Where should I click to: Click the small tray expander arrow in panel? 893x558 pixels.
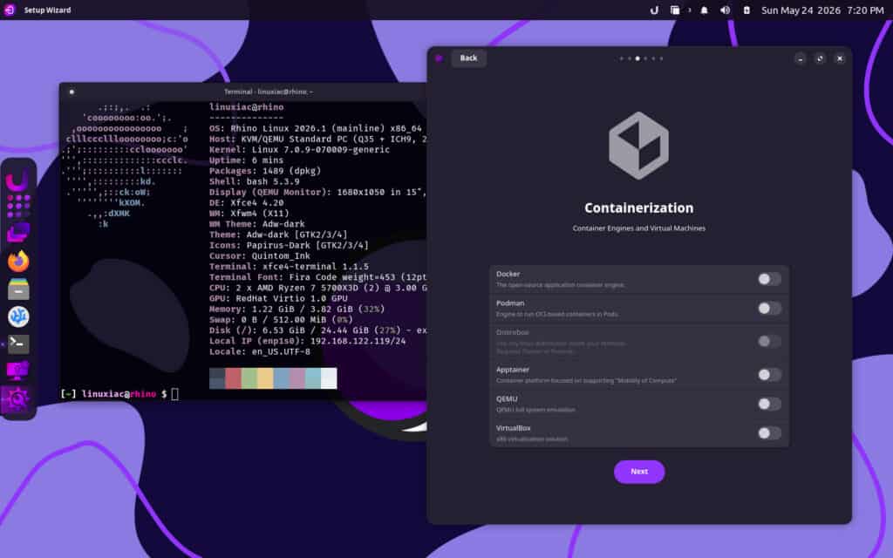click(689, 10)
